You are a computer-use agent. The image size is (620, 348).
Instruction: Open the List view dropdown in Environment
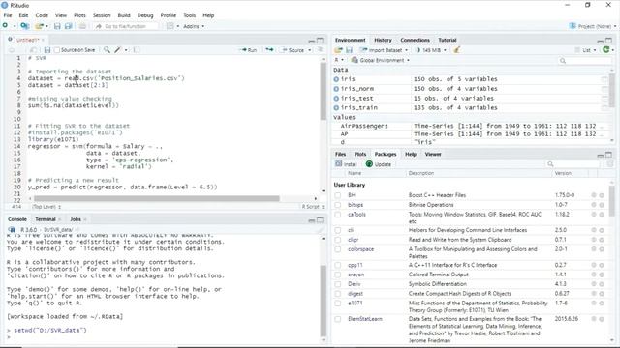(585, 50)
